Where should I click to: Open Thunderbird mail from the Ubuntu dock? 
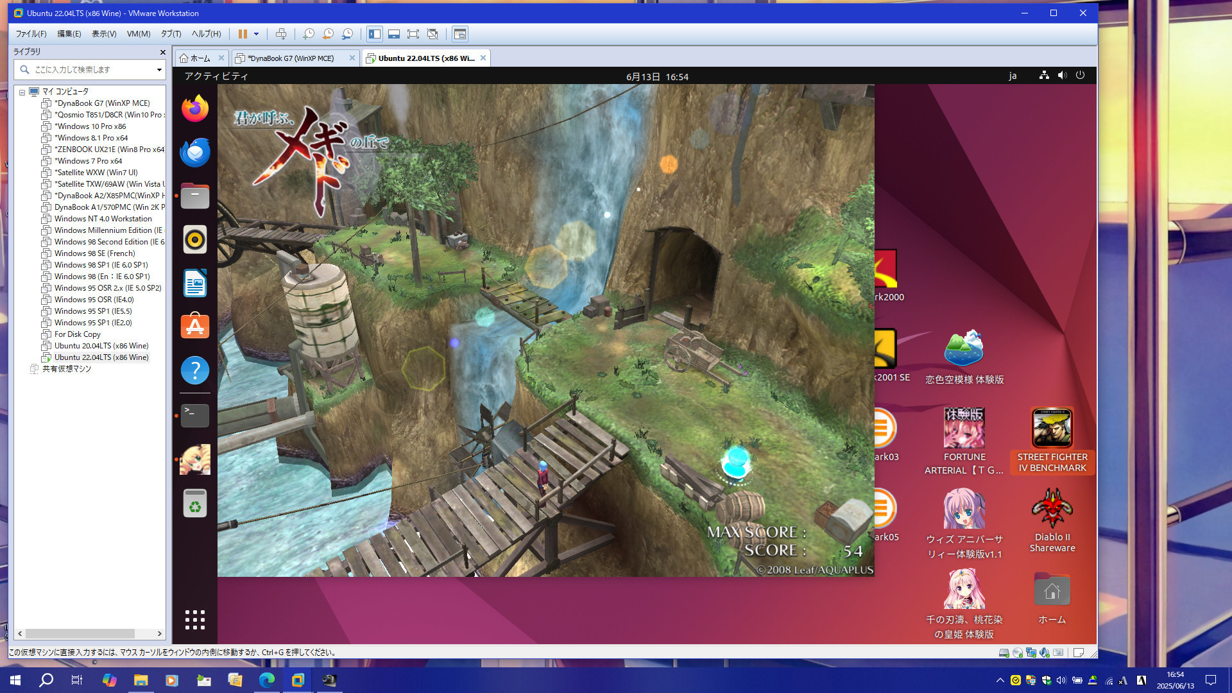[195, 153]
